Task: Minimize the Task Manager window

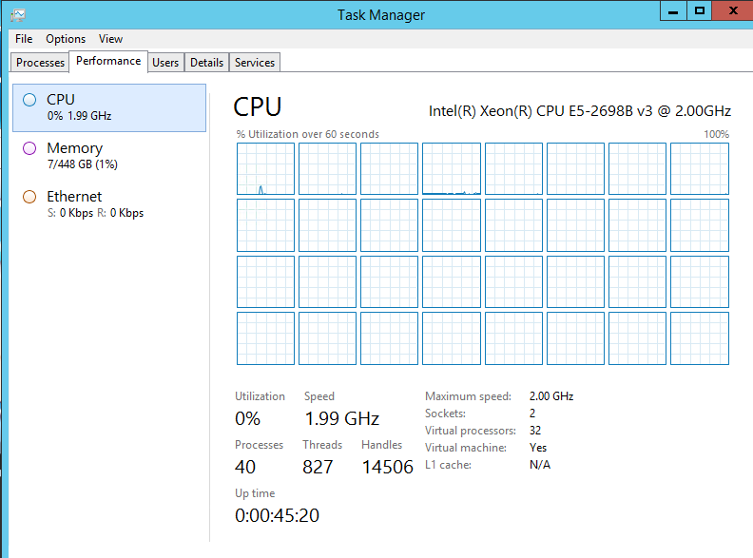Action: pyautogui.click(x=673, y=10)
